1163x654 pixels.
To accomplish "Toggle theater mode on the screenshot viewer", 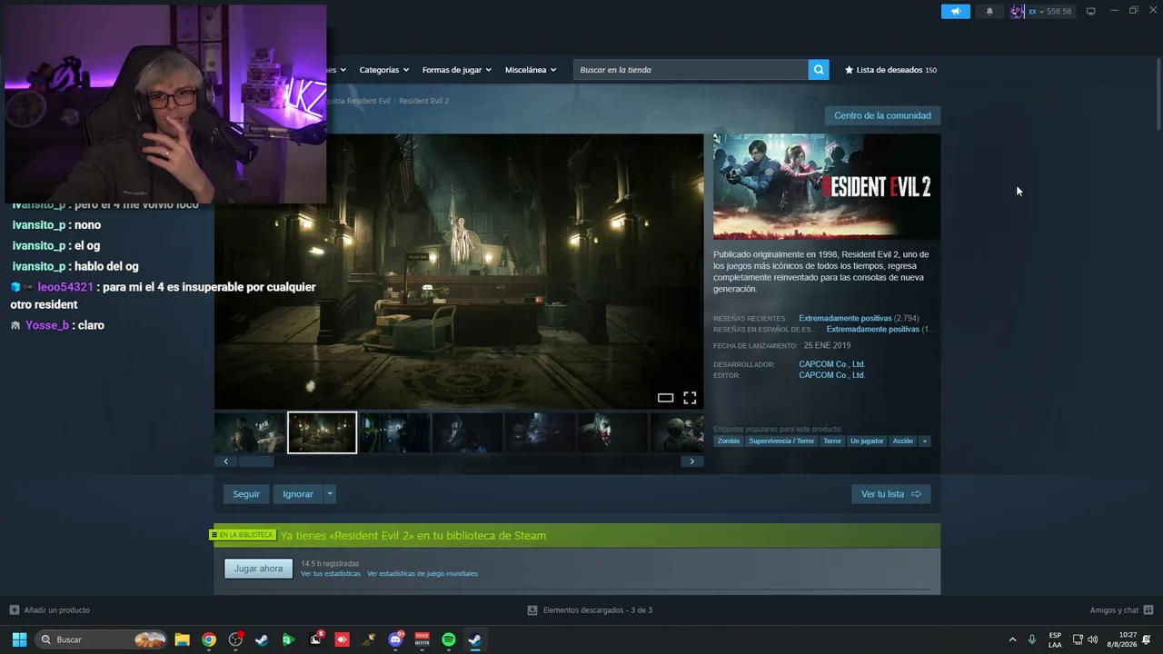I will pos(665,398).
